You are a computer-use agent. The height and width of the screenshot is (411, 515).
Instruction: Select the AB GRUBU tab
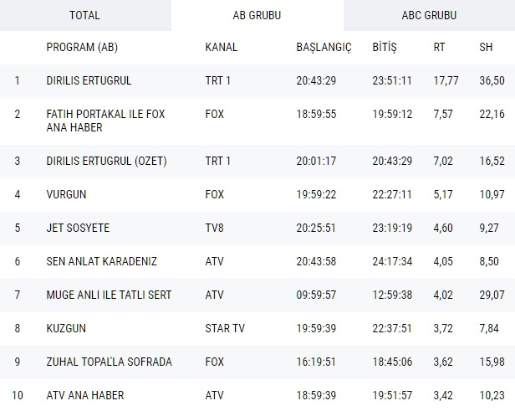[257, 15]
